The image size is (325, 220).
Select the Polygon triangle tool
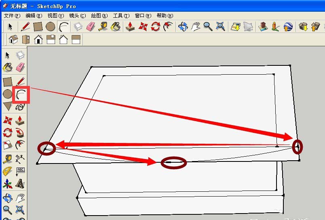click(7, 107)
